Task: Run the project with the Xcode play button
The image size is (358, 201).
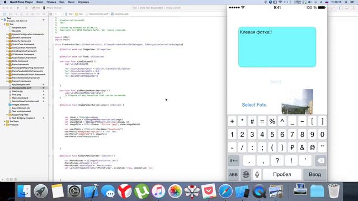Action: [18, 8]
